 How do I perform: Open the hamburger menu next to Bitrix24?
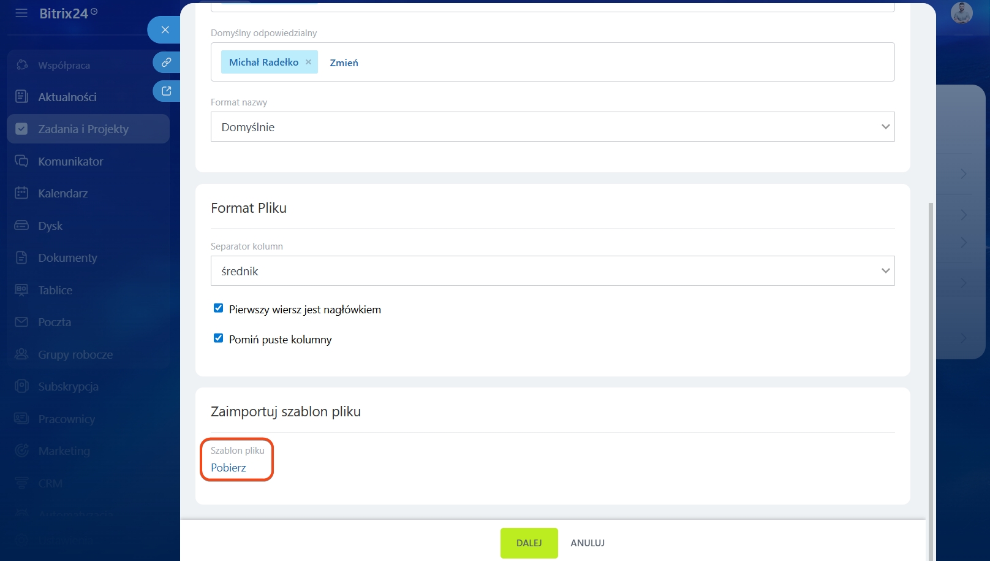tap(21, 13)
